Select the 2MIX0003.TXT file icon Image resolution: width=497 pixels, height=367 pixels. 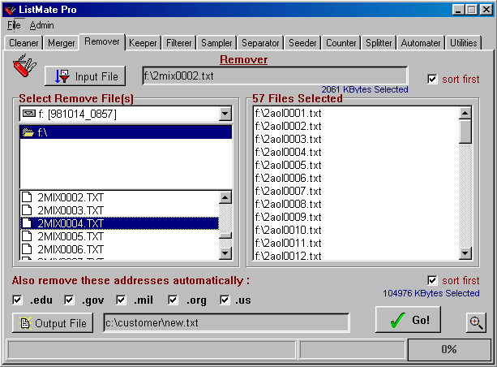pyautogui.click(x=26, y=210)
